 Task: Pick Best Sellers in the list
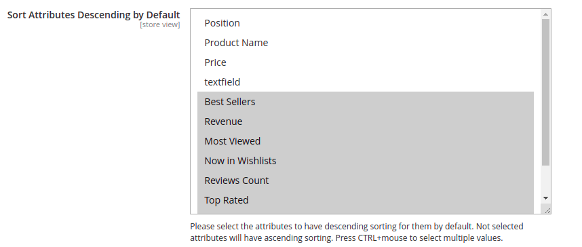click(x=365, y=102)
